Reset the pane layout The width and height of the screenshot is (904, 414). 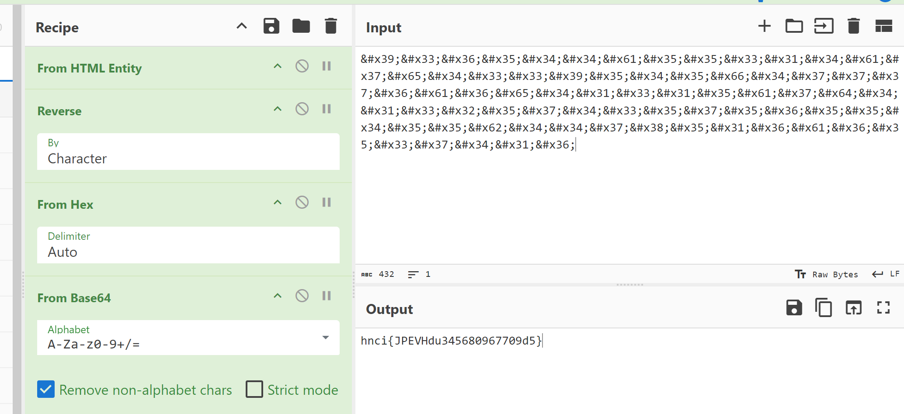tap(883, 26)
